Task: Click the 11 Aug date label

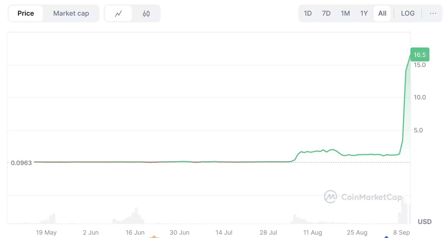Action: click(x=313, y=232)
